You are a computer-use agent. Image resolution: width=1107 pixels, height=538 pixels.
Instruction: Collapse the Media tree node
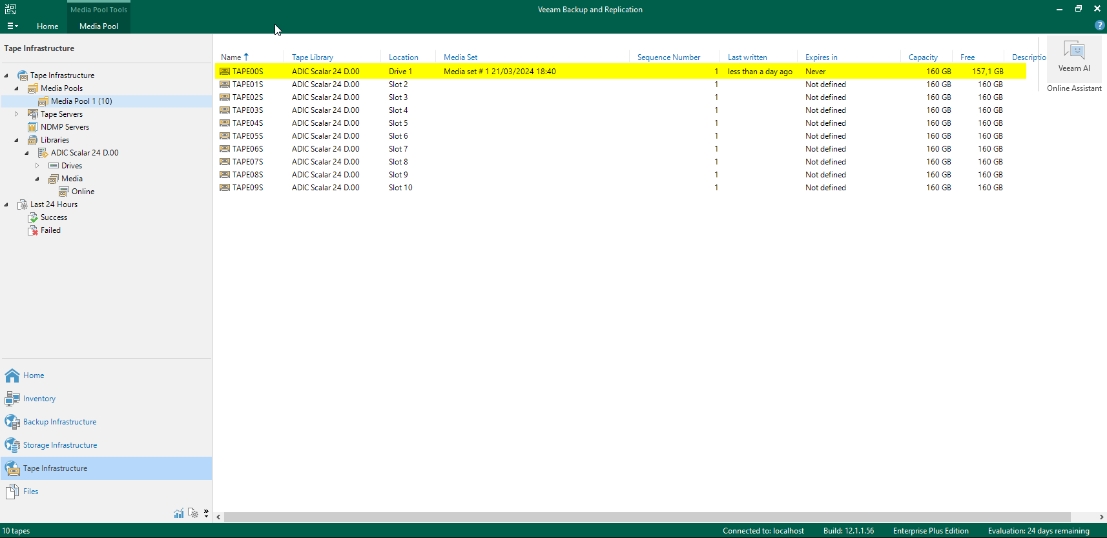(37, 179)
